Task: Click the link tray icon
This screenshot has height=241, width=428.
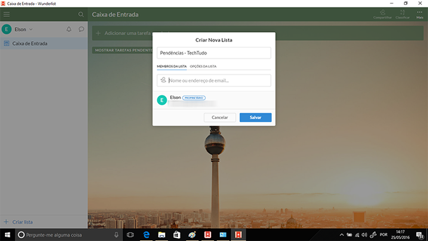Action: click(373, 235)
